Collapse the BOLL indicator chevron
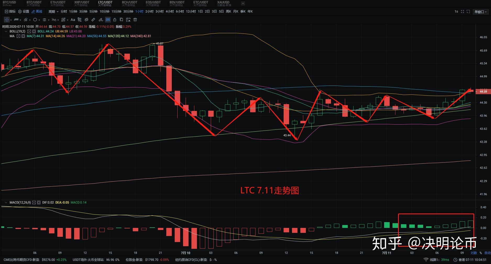This screenshot has height=264, width=491. tap(6, 31)
